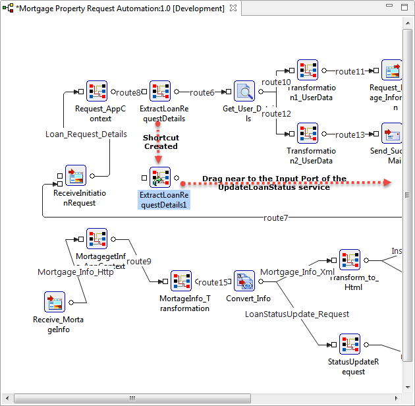
Task: Select the Convert_Info service icon
Action: pyautogui.click(x=244, y=281)
